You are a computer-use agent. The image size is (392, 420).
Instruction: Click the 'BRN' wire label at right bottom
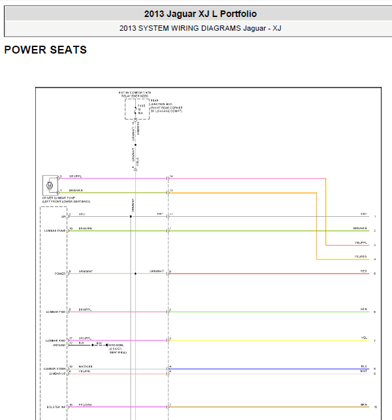coord(364,405)
